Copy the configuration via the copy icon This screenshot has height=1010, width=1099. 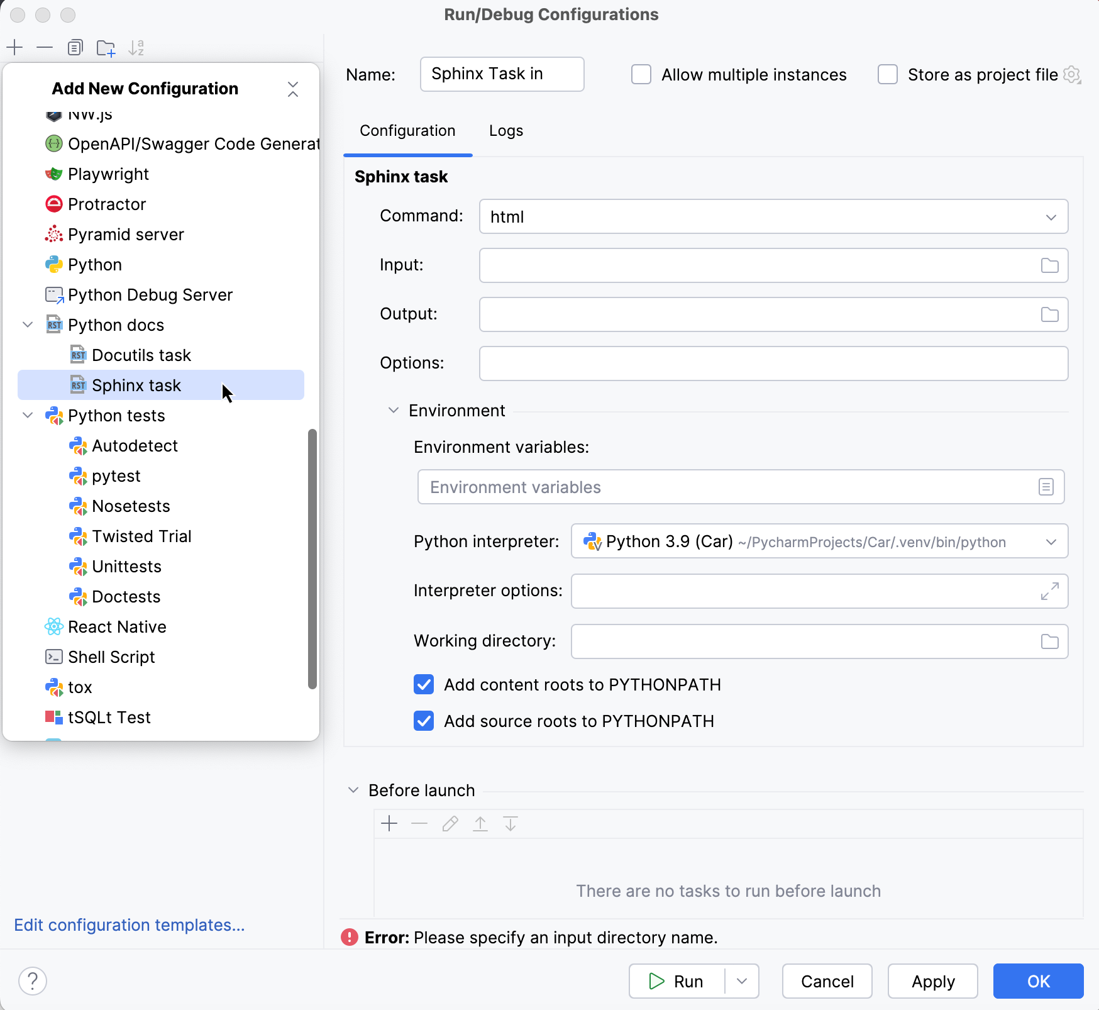tap(75, 47)
